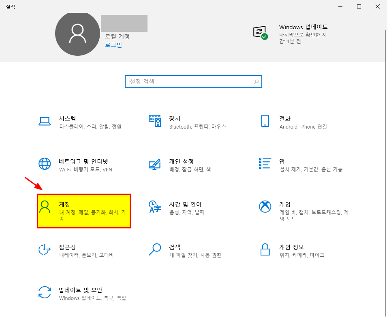
Task: Click Bluetooth, 프린터, 마우스 description
Action: (198, 127)
